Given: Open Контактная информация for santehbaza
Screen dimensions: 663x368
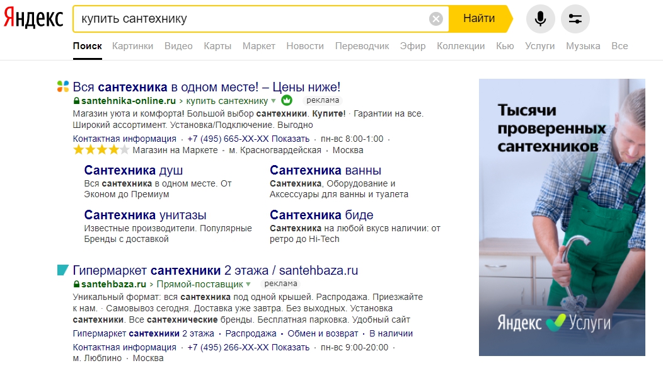Looking at the screenshot, I should coord(124,347).
